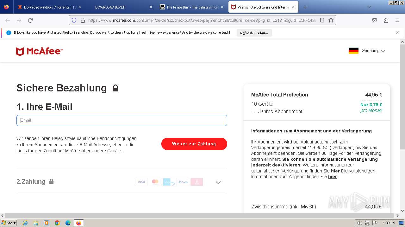Image resolution: width=405 pixels, height=227 pixels.
Task: Click Zwischensumme (inkl. MwSt.) label
Action: tap(284, 207)
